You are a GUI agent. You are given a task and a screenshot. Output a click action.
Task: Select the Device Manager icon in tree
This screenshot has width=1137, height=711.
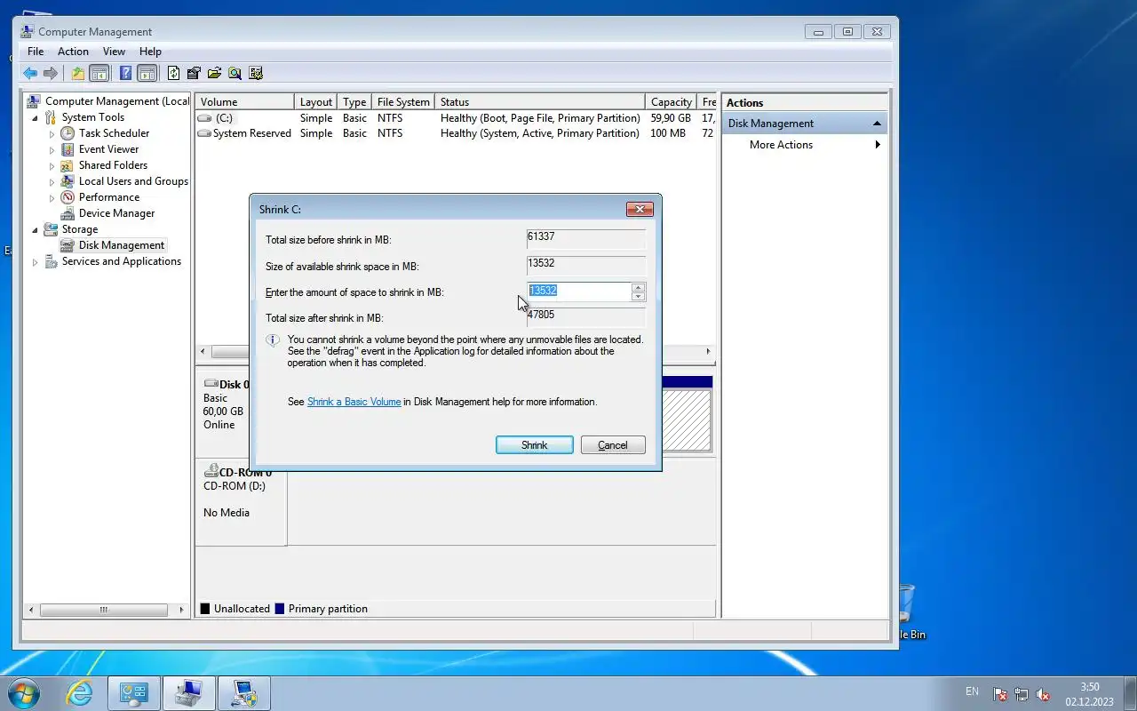tap(68, 213)
